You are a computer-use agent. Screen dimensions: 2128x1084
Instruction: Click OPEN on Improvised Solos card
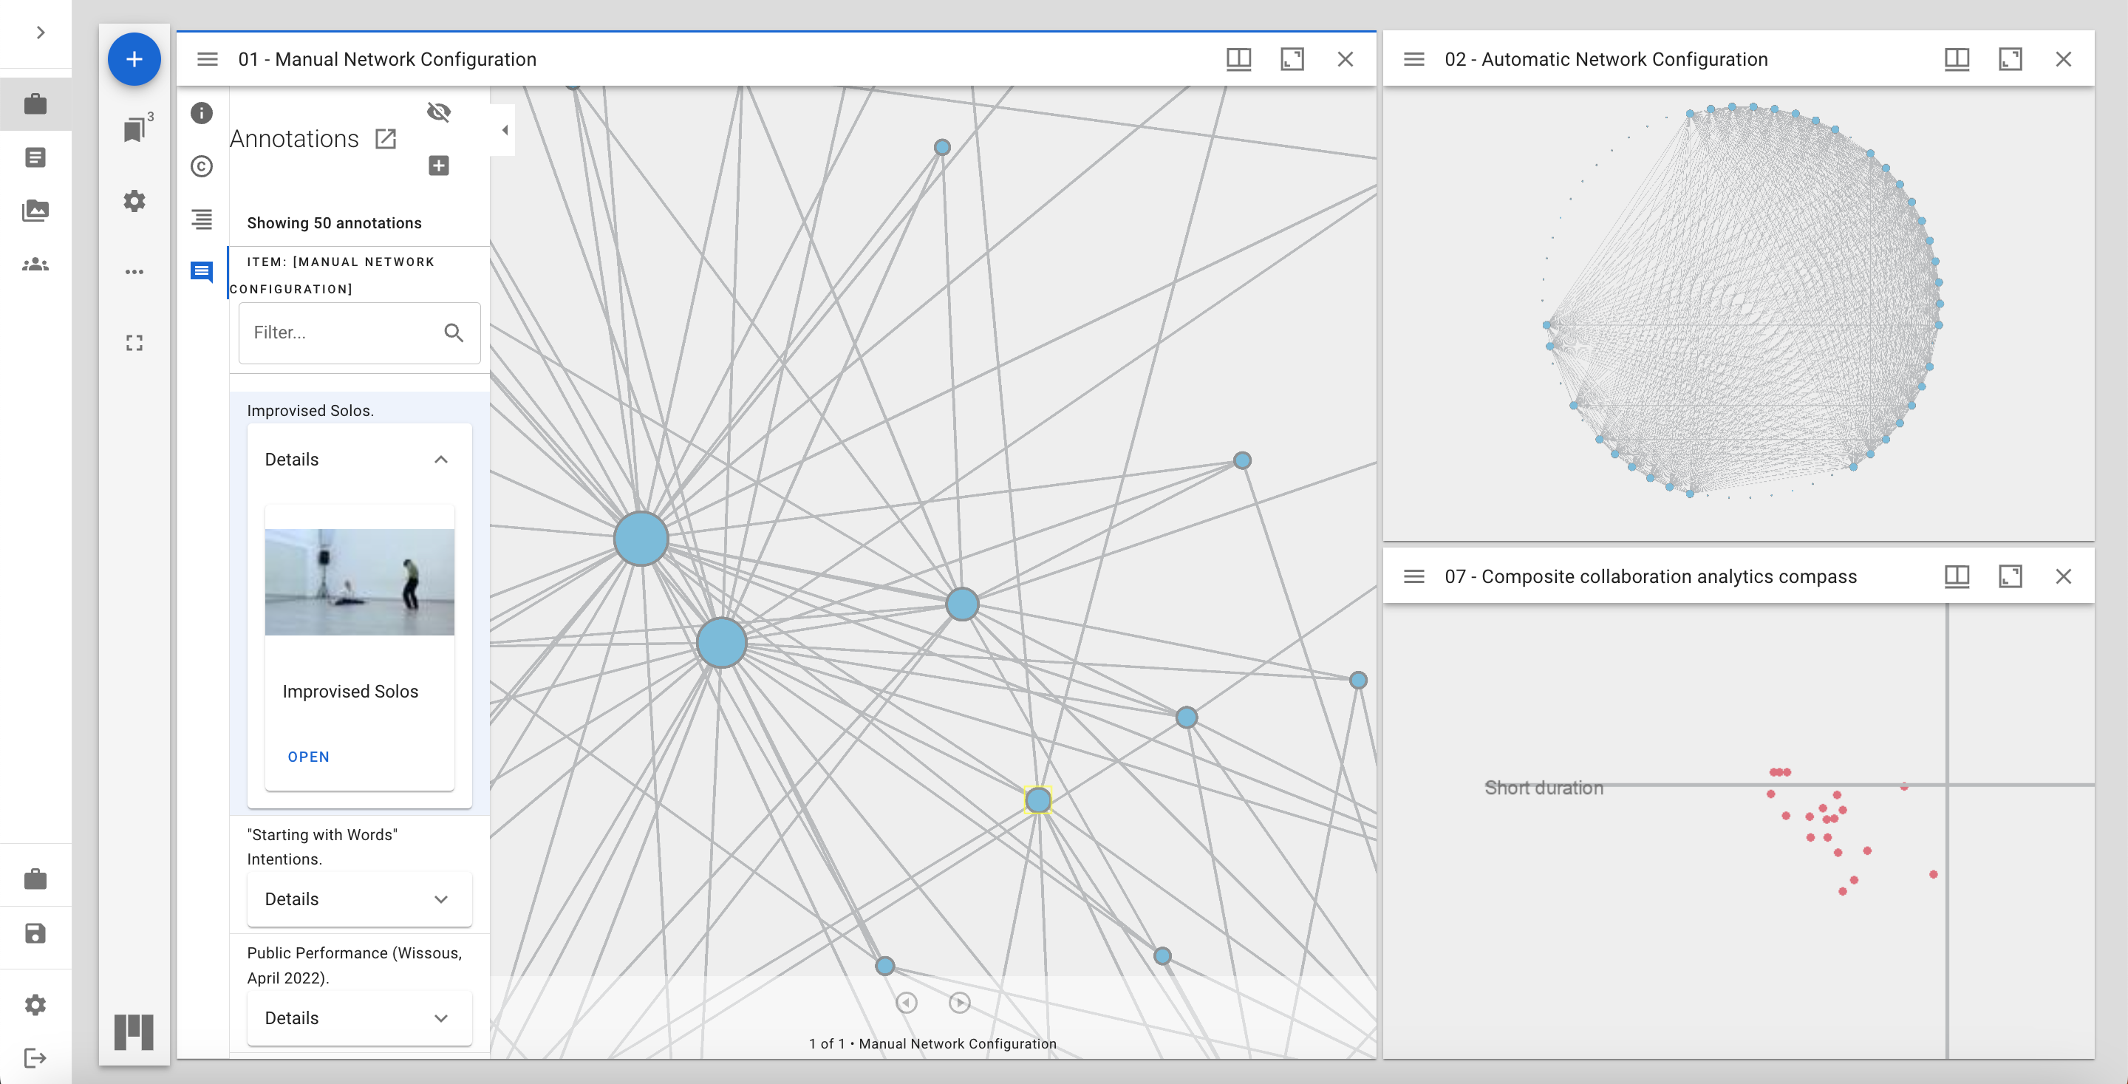(x=308, y=757)
